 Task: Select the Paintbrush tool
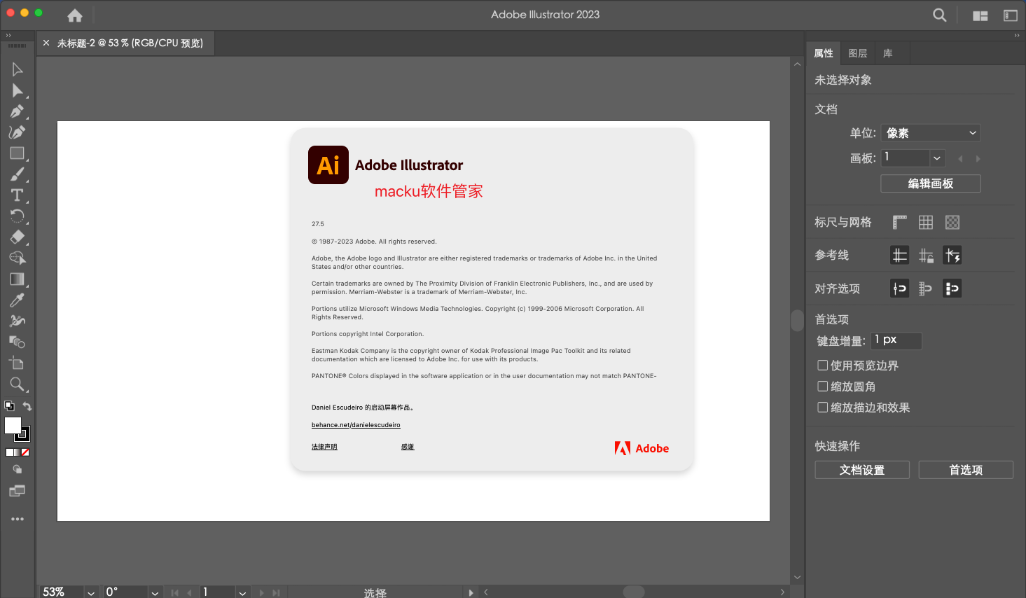[x=18, y=174]
